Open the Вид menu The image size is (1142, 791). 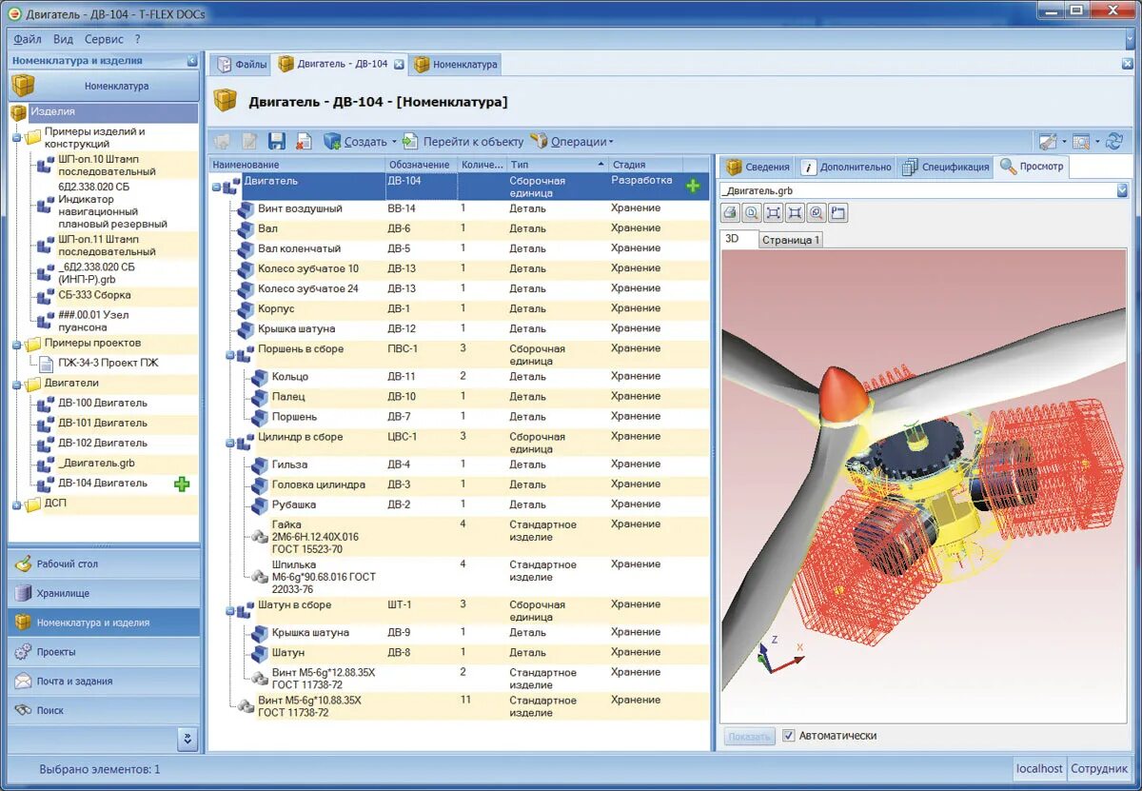[x=63, y=39]
